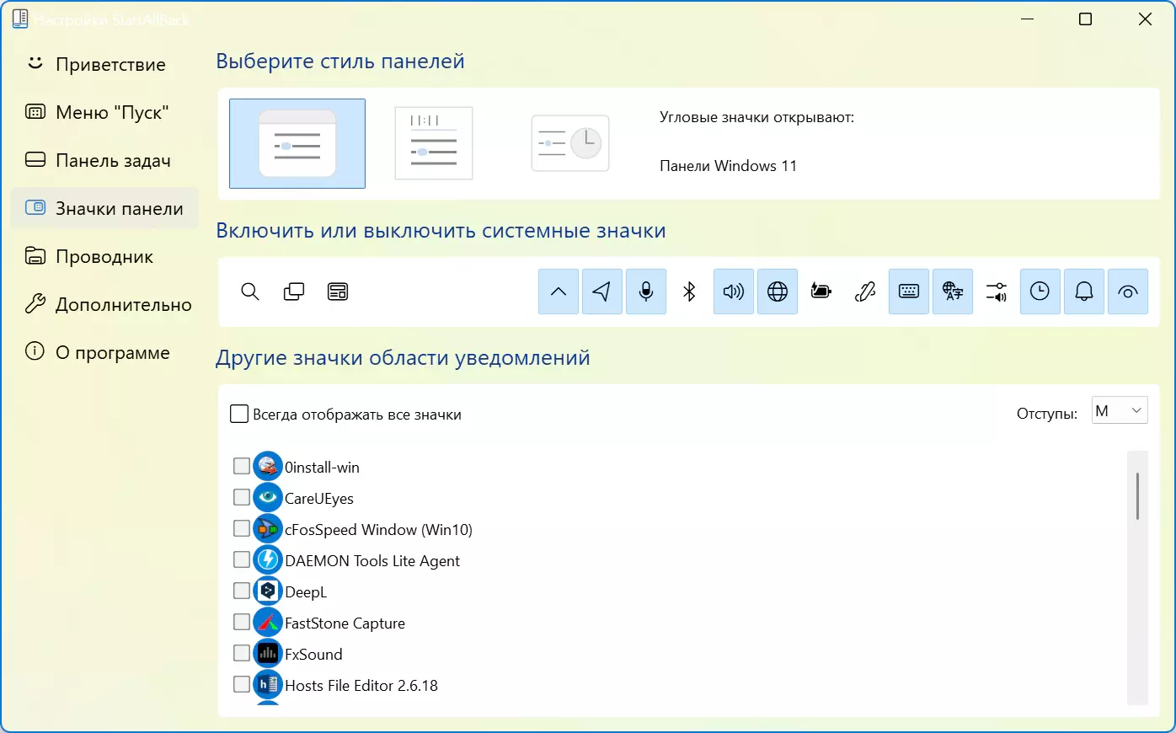Image resolution: width=1176 pixels, height=733 pixels.
Task: Check 'Всегда отображать все значки'
Action: point(239,414)
